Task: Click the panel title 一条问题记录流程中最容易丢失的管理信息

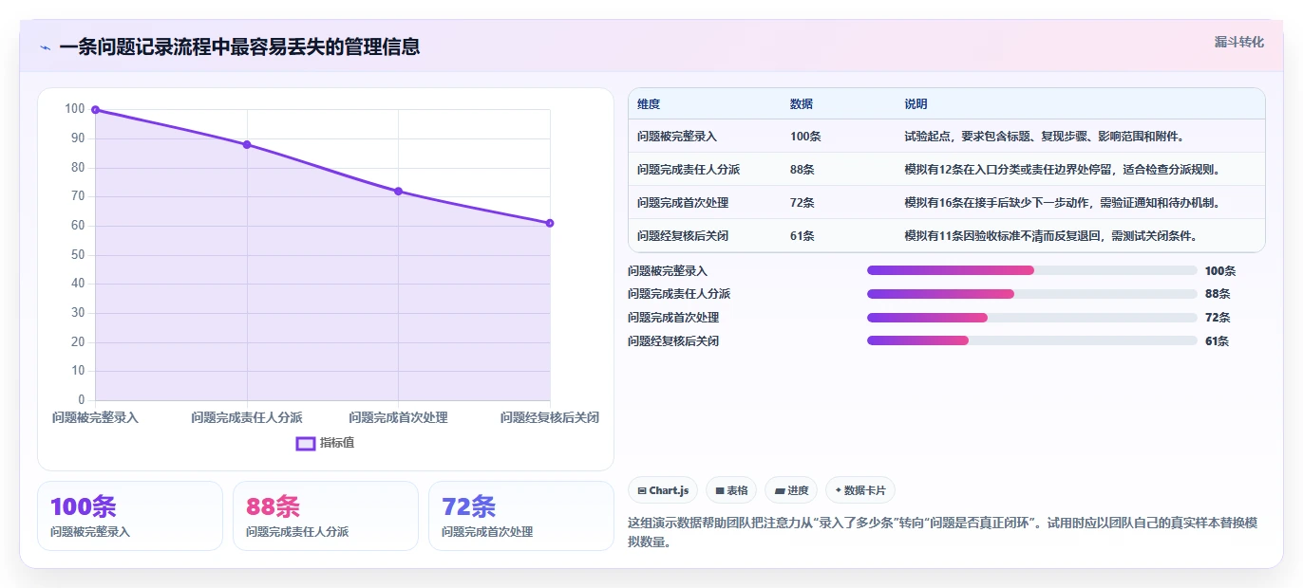Action: click(239, 46)
